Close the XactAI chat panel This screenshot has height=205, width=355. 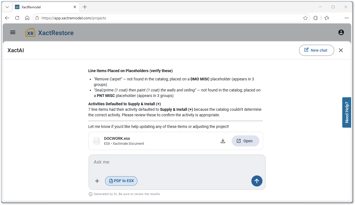341,50
